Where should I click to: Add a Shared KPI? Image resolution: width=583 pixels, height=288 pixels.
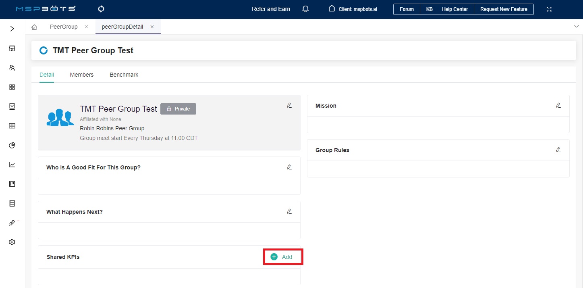coord(282,257)
